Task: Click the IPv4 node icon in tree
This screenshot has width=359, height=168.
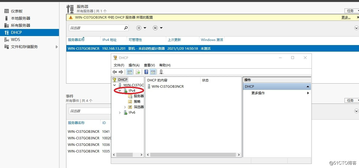Action: (125, 91)
